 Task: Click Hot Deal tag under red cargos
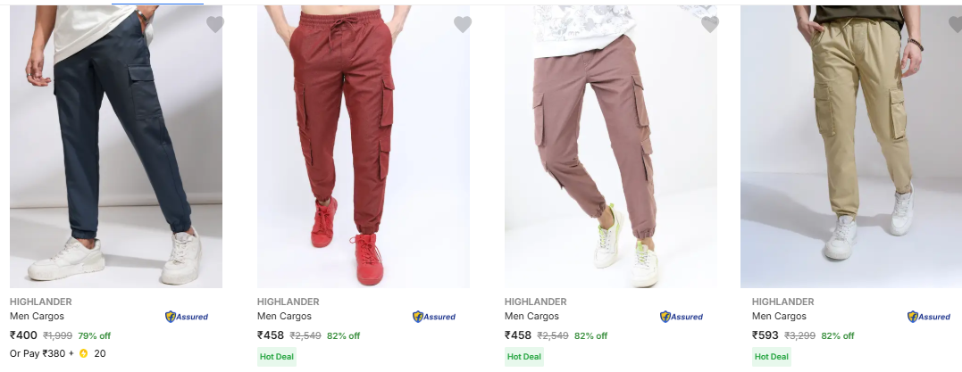(277, 357)
